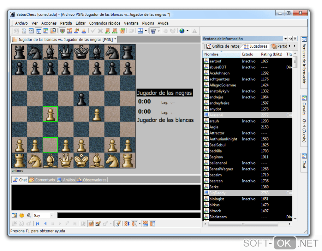Step back one move

pyautogui.click(x=45, y=224)
